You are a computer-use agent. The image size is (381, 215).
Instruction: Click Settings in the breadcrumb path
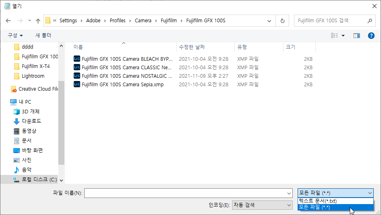[68, 21]
